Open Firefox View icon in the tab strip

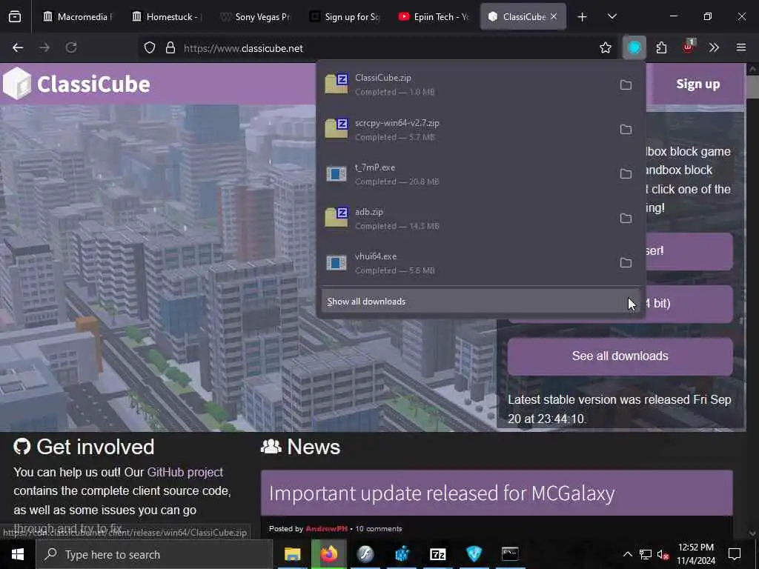15,17
